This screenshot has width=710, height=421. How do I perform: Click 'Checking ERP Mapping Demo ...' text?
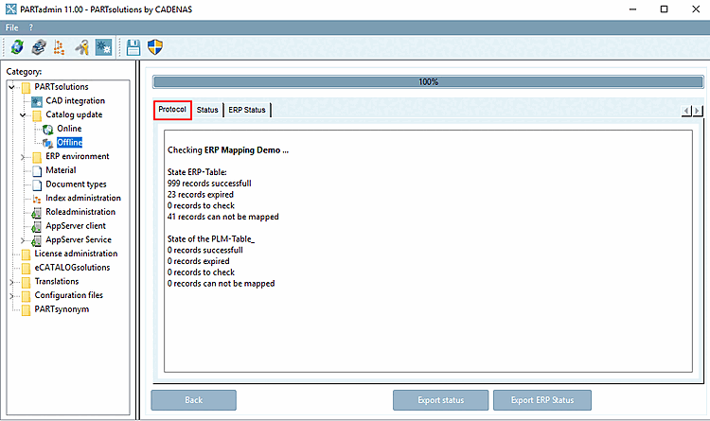(228, 150)
